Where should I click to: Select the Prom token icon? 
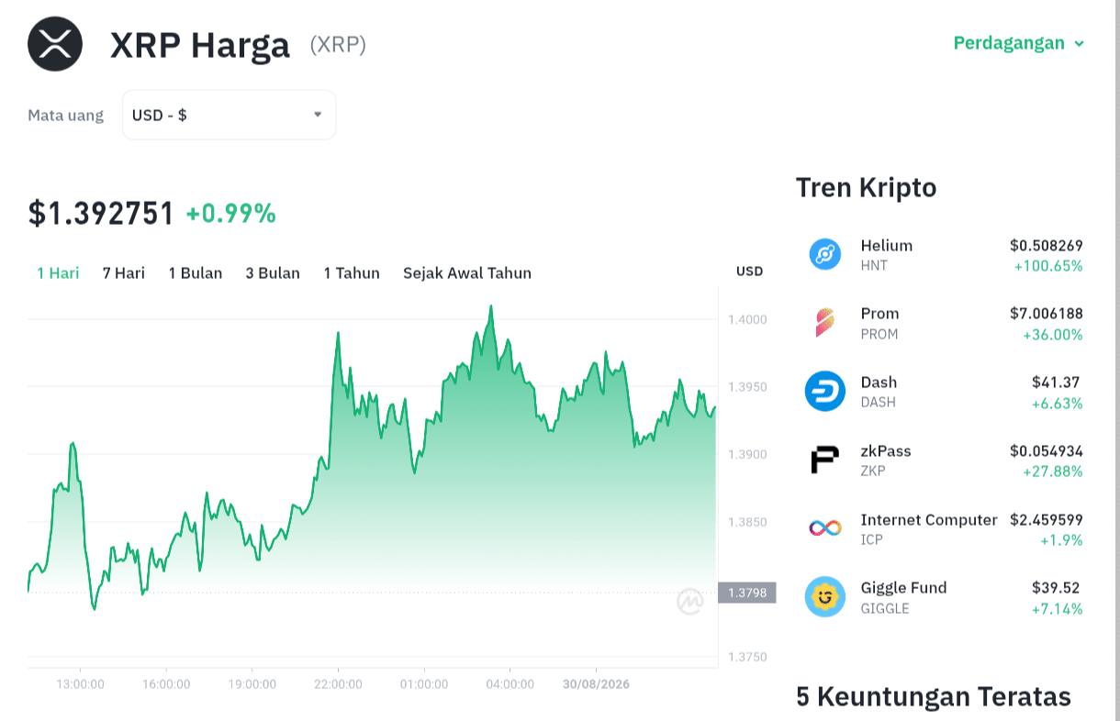pos(824,323)
